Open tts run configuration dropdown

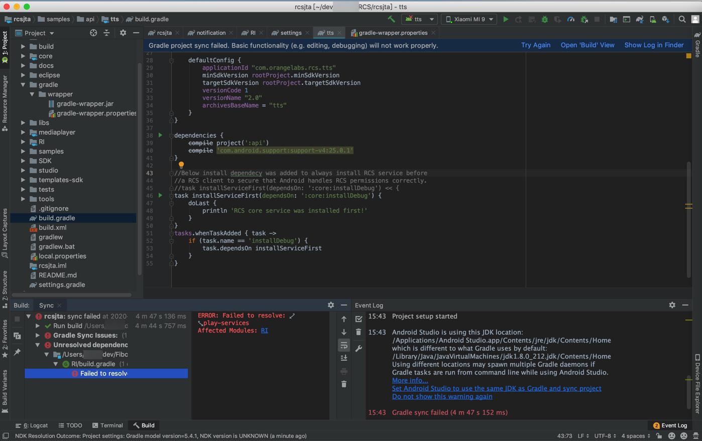418,19
